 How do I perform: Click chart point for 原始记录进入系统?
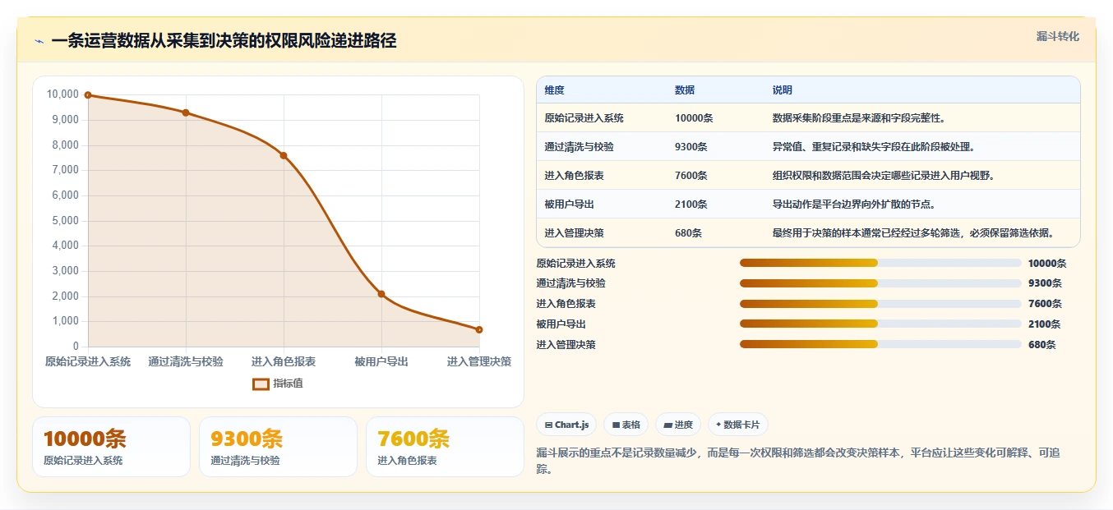88,95
